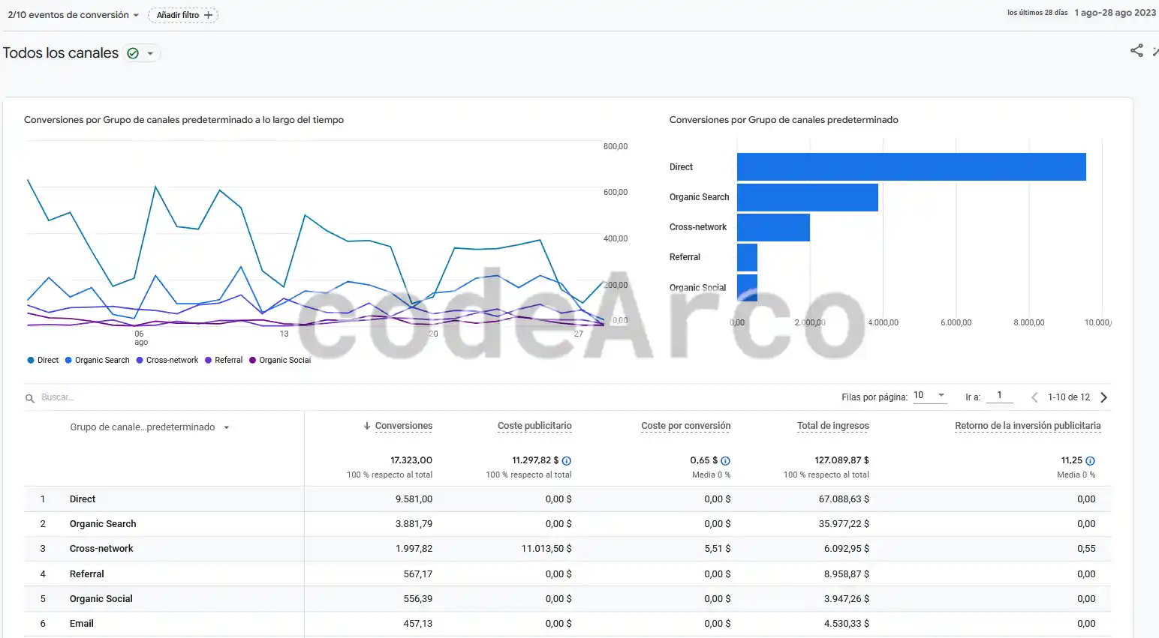
Task: Click the 8.958,87 $ revenue value
Action: coord(847,574)
